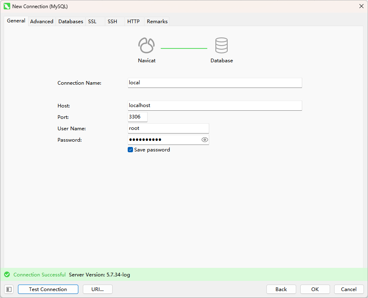This screenshot has height=298, width=368.
Task: Select the Port field showing 3306
Action: coord(137,117)
